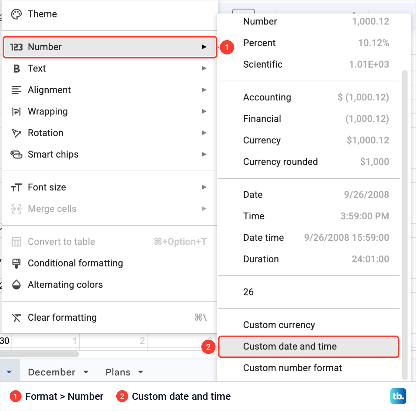Expand the Number submenu arrow
Viewport: 416px width, 411px height.
point(204,47)
